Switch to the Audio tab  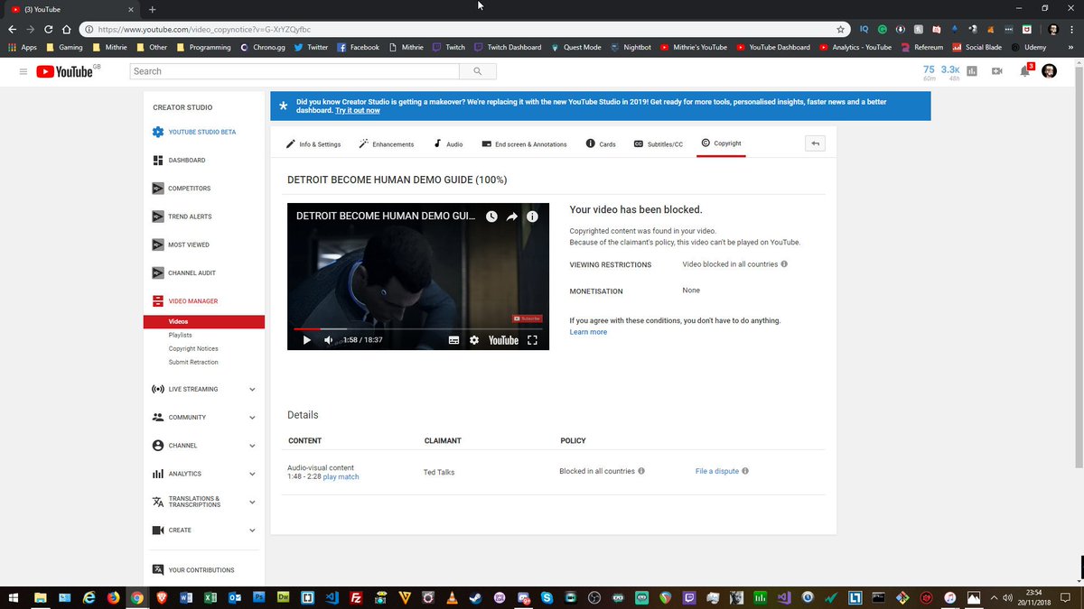tap(448, 144)
